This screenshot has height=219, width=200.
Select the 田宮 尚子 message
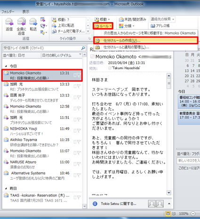pos(42,98)
